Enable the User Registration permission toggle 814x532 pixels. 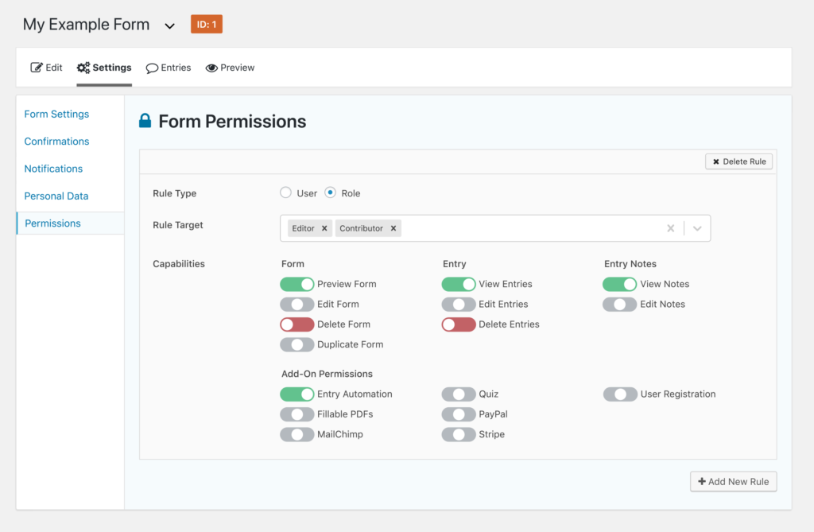coord(620,394)
